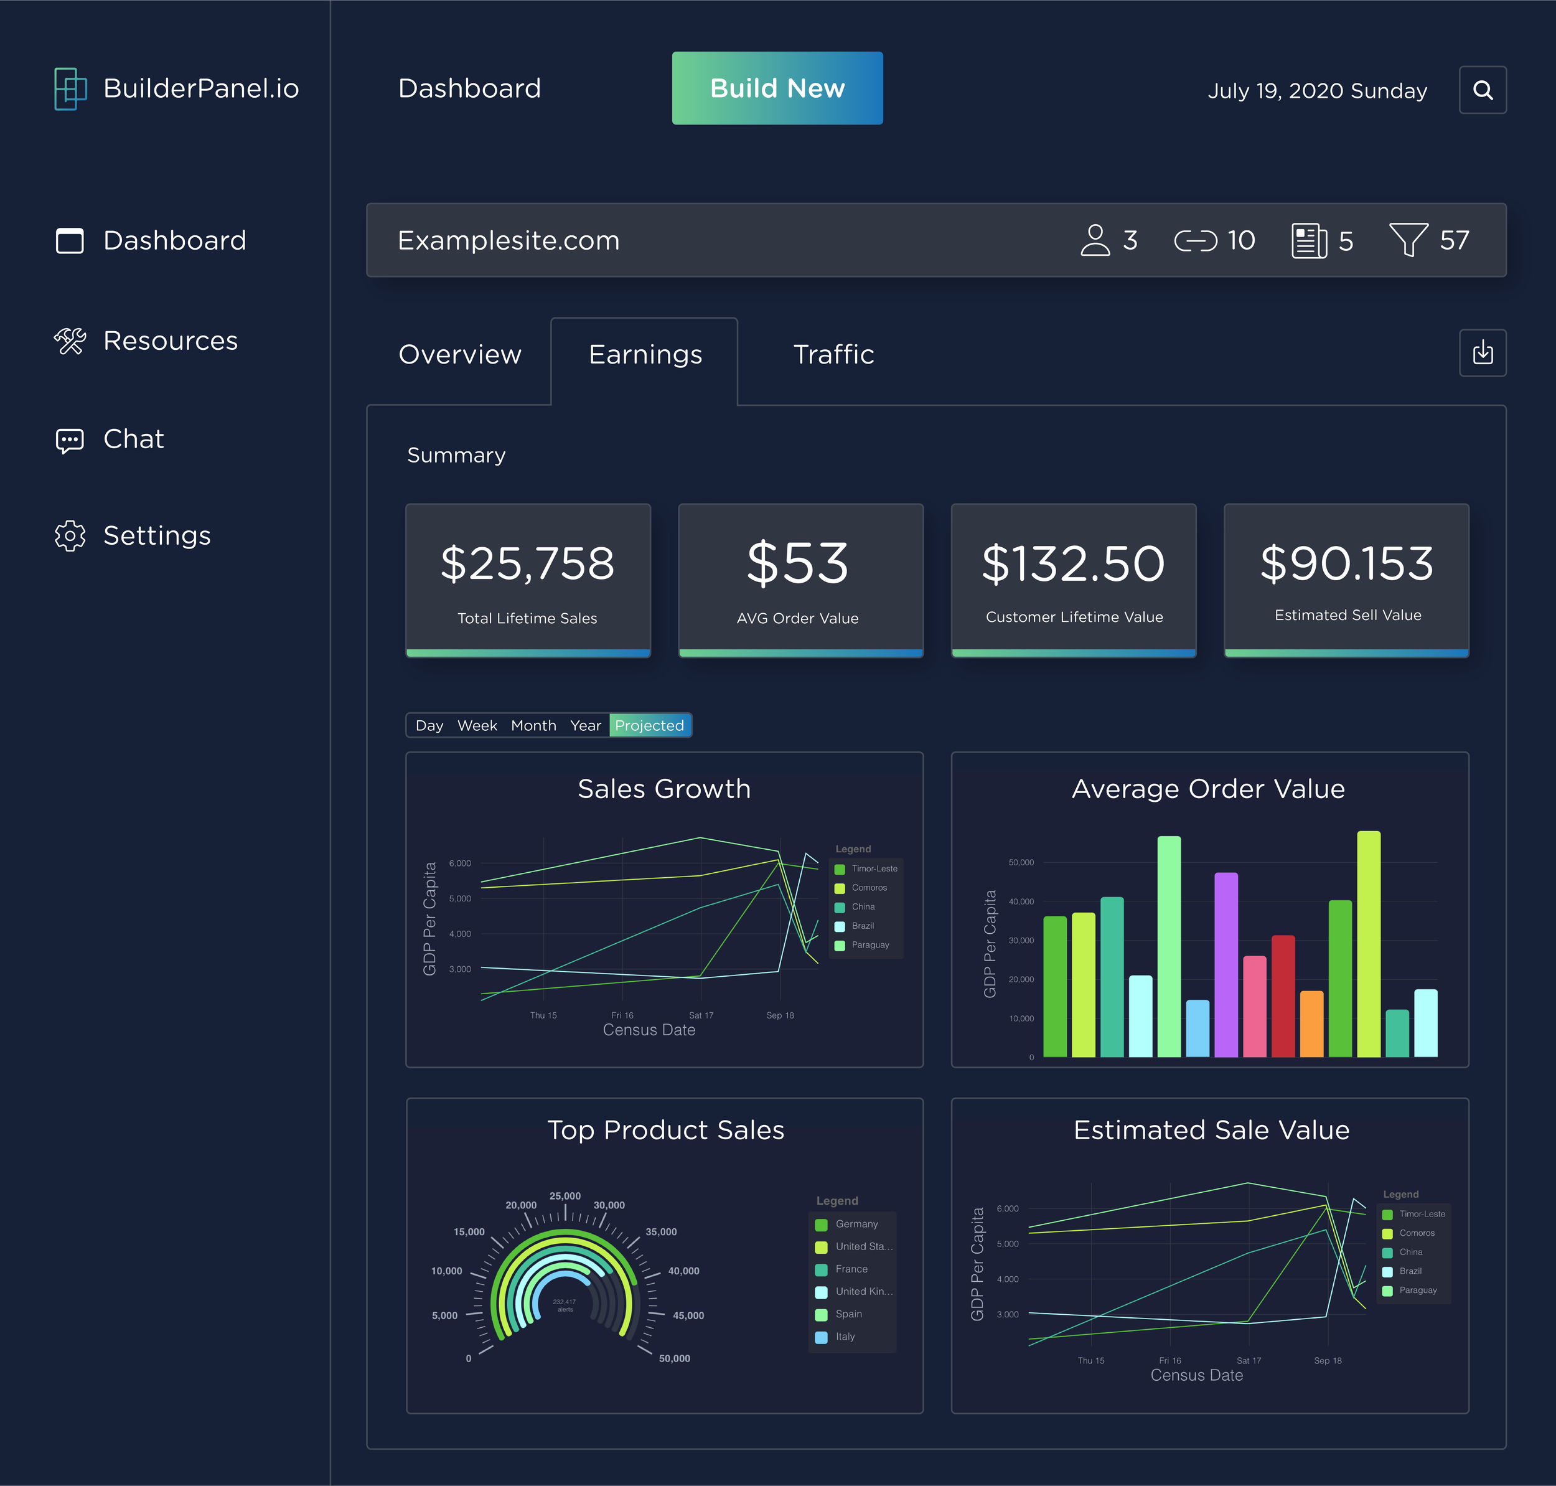The image size is (1556, 1486).
Task: Click the download icon next to the tabs
Action: [x=1483, y=353]
